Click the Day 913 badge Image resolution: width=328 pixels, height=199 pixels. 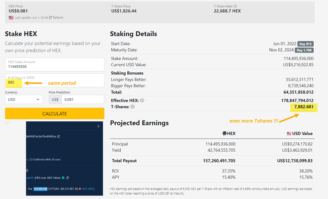click(x=306, y=44)
